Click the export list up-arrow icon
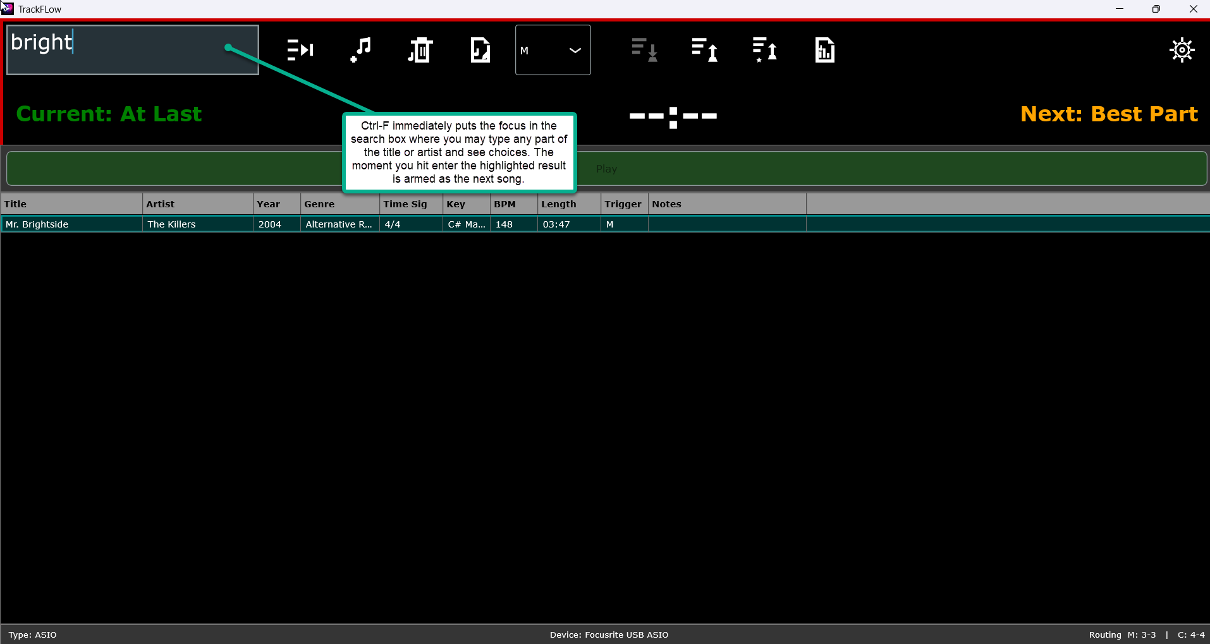 (x=704, y=50)
